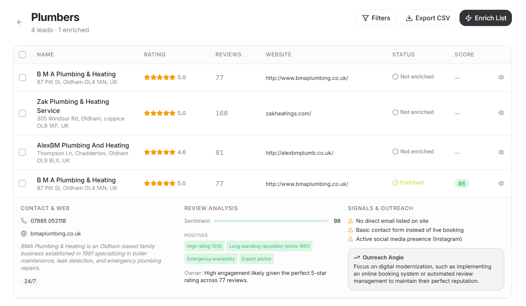526x306 pixels.
Task: Click the SCORE column header
Action: tap(464, 55)
